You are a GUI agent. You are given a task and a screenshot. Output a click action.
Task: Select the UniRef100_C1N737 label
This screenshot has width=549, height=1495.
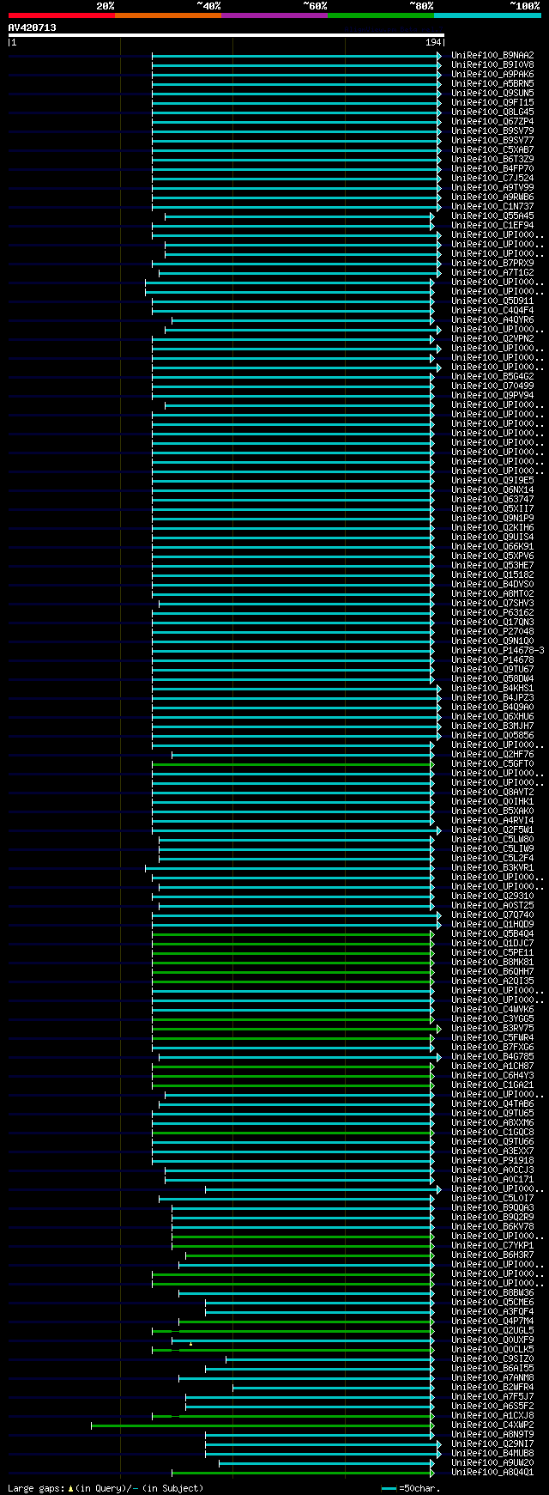[492, 206]
